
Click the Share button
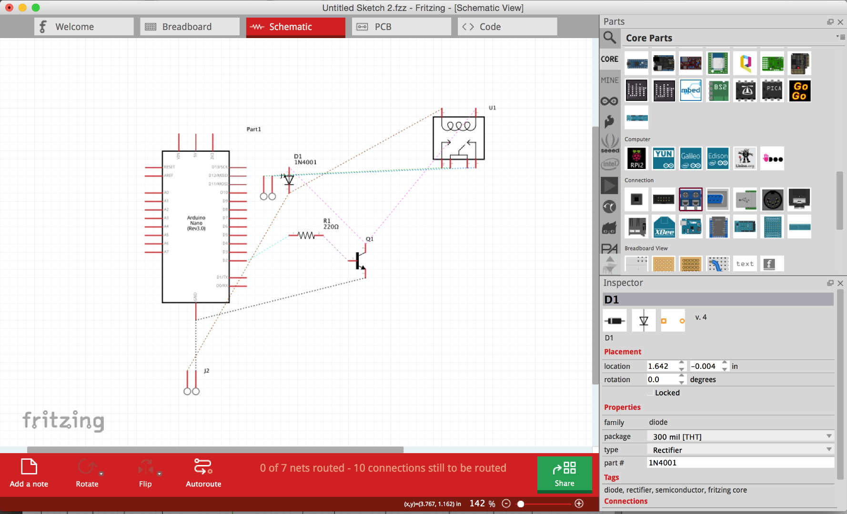565,474
